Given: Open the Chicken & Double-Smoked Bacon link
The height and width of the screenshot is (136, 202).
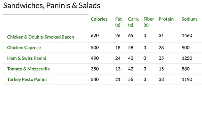Looking at the screenshot, I should [x=40, y=37].
